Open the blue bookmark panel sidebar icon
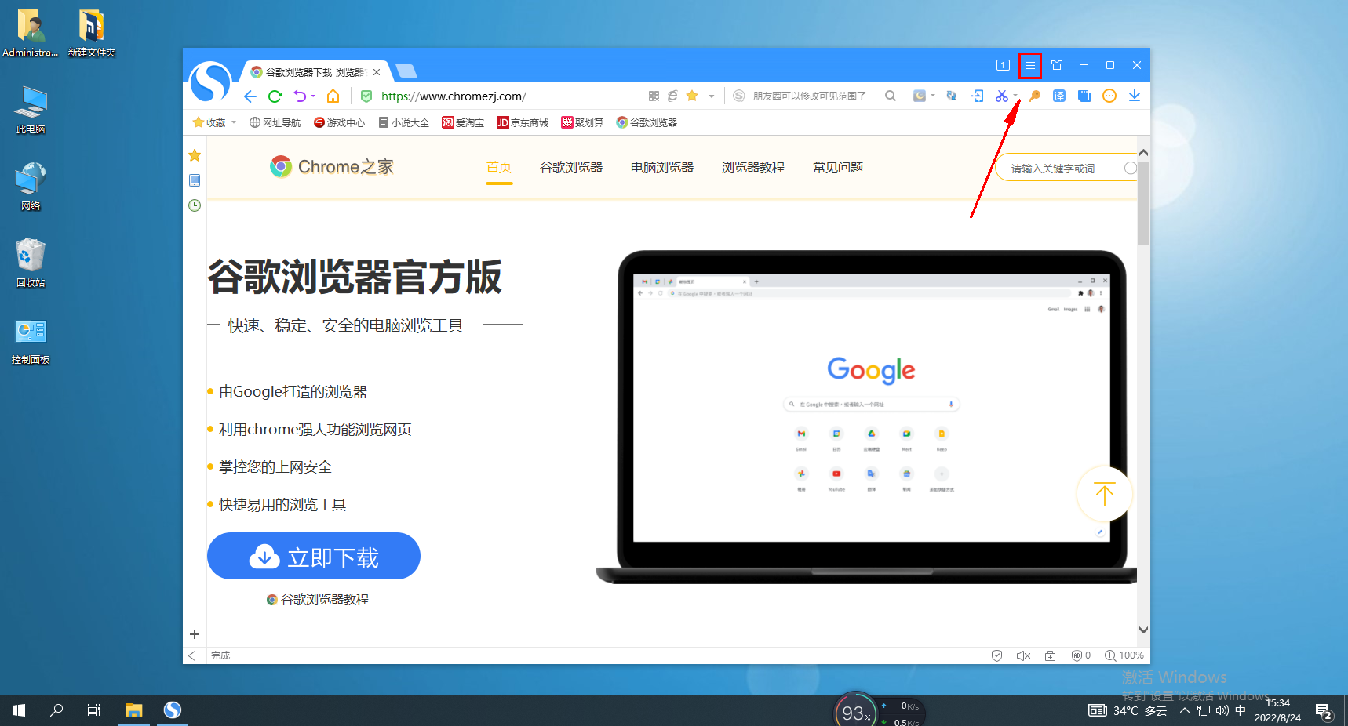The height and width of the screenshot is (726, 1348). pyautogui.click(x=195, y=180)
